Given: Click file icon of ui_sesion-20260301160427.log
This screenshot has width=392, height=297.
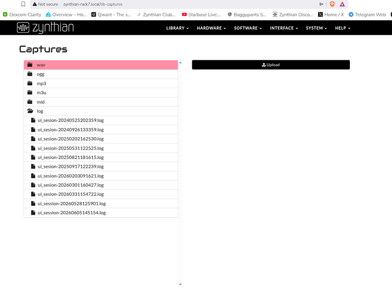Looking at the screenshot, I should click(33, 185).
